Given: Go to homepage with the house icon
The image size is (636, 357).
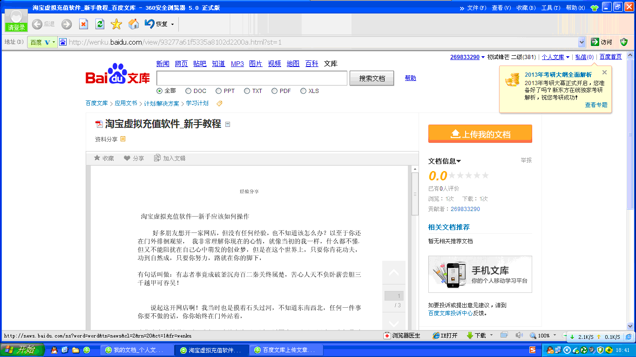Looking at the screenshot, I should [x=134, y=24].
